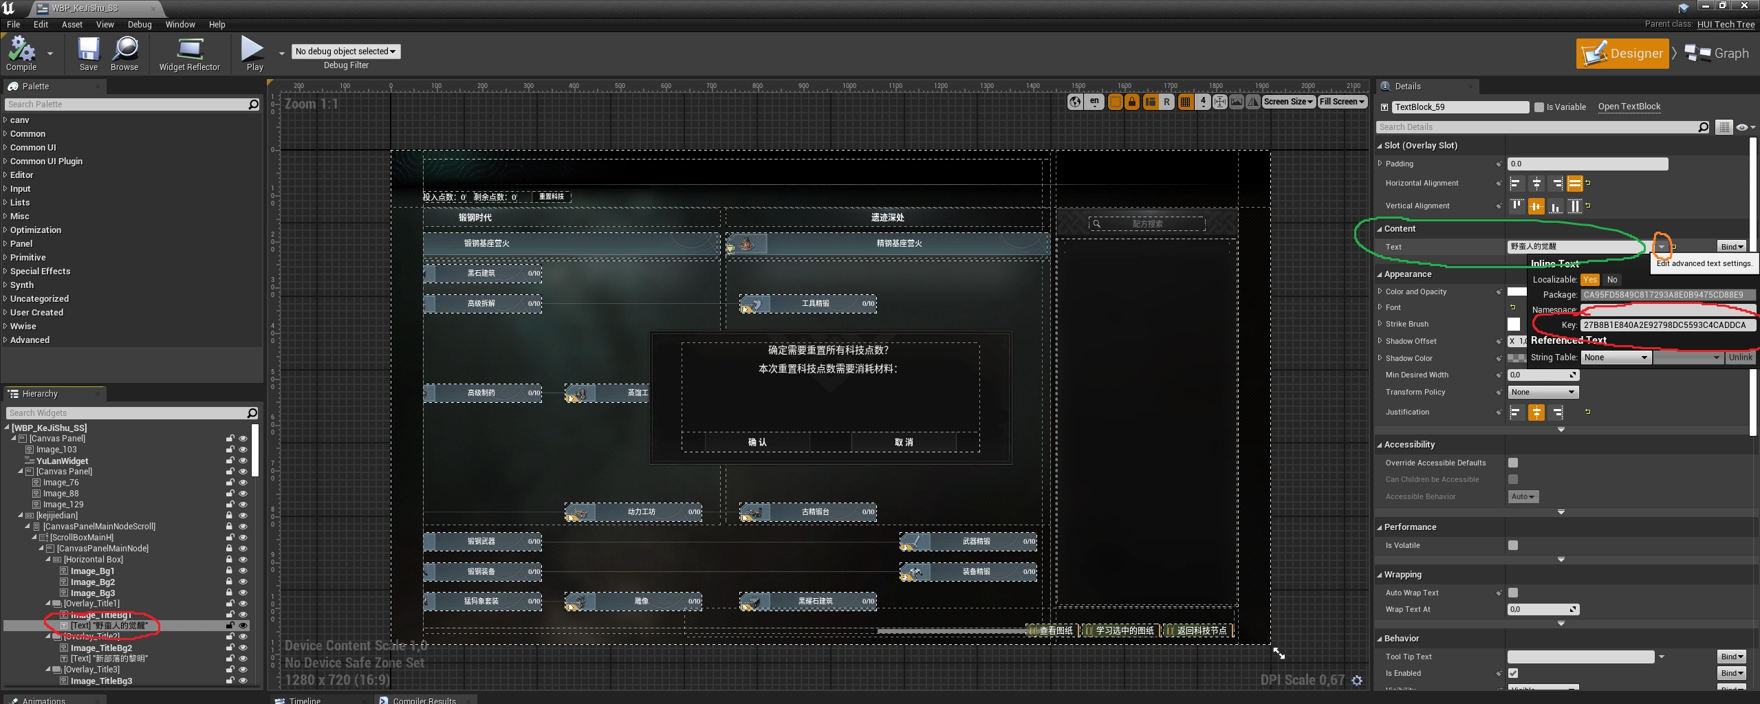1760x704 pixels.
Task: Enable the Is Variable checkbox
Action: 1539,107
